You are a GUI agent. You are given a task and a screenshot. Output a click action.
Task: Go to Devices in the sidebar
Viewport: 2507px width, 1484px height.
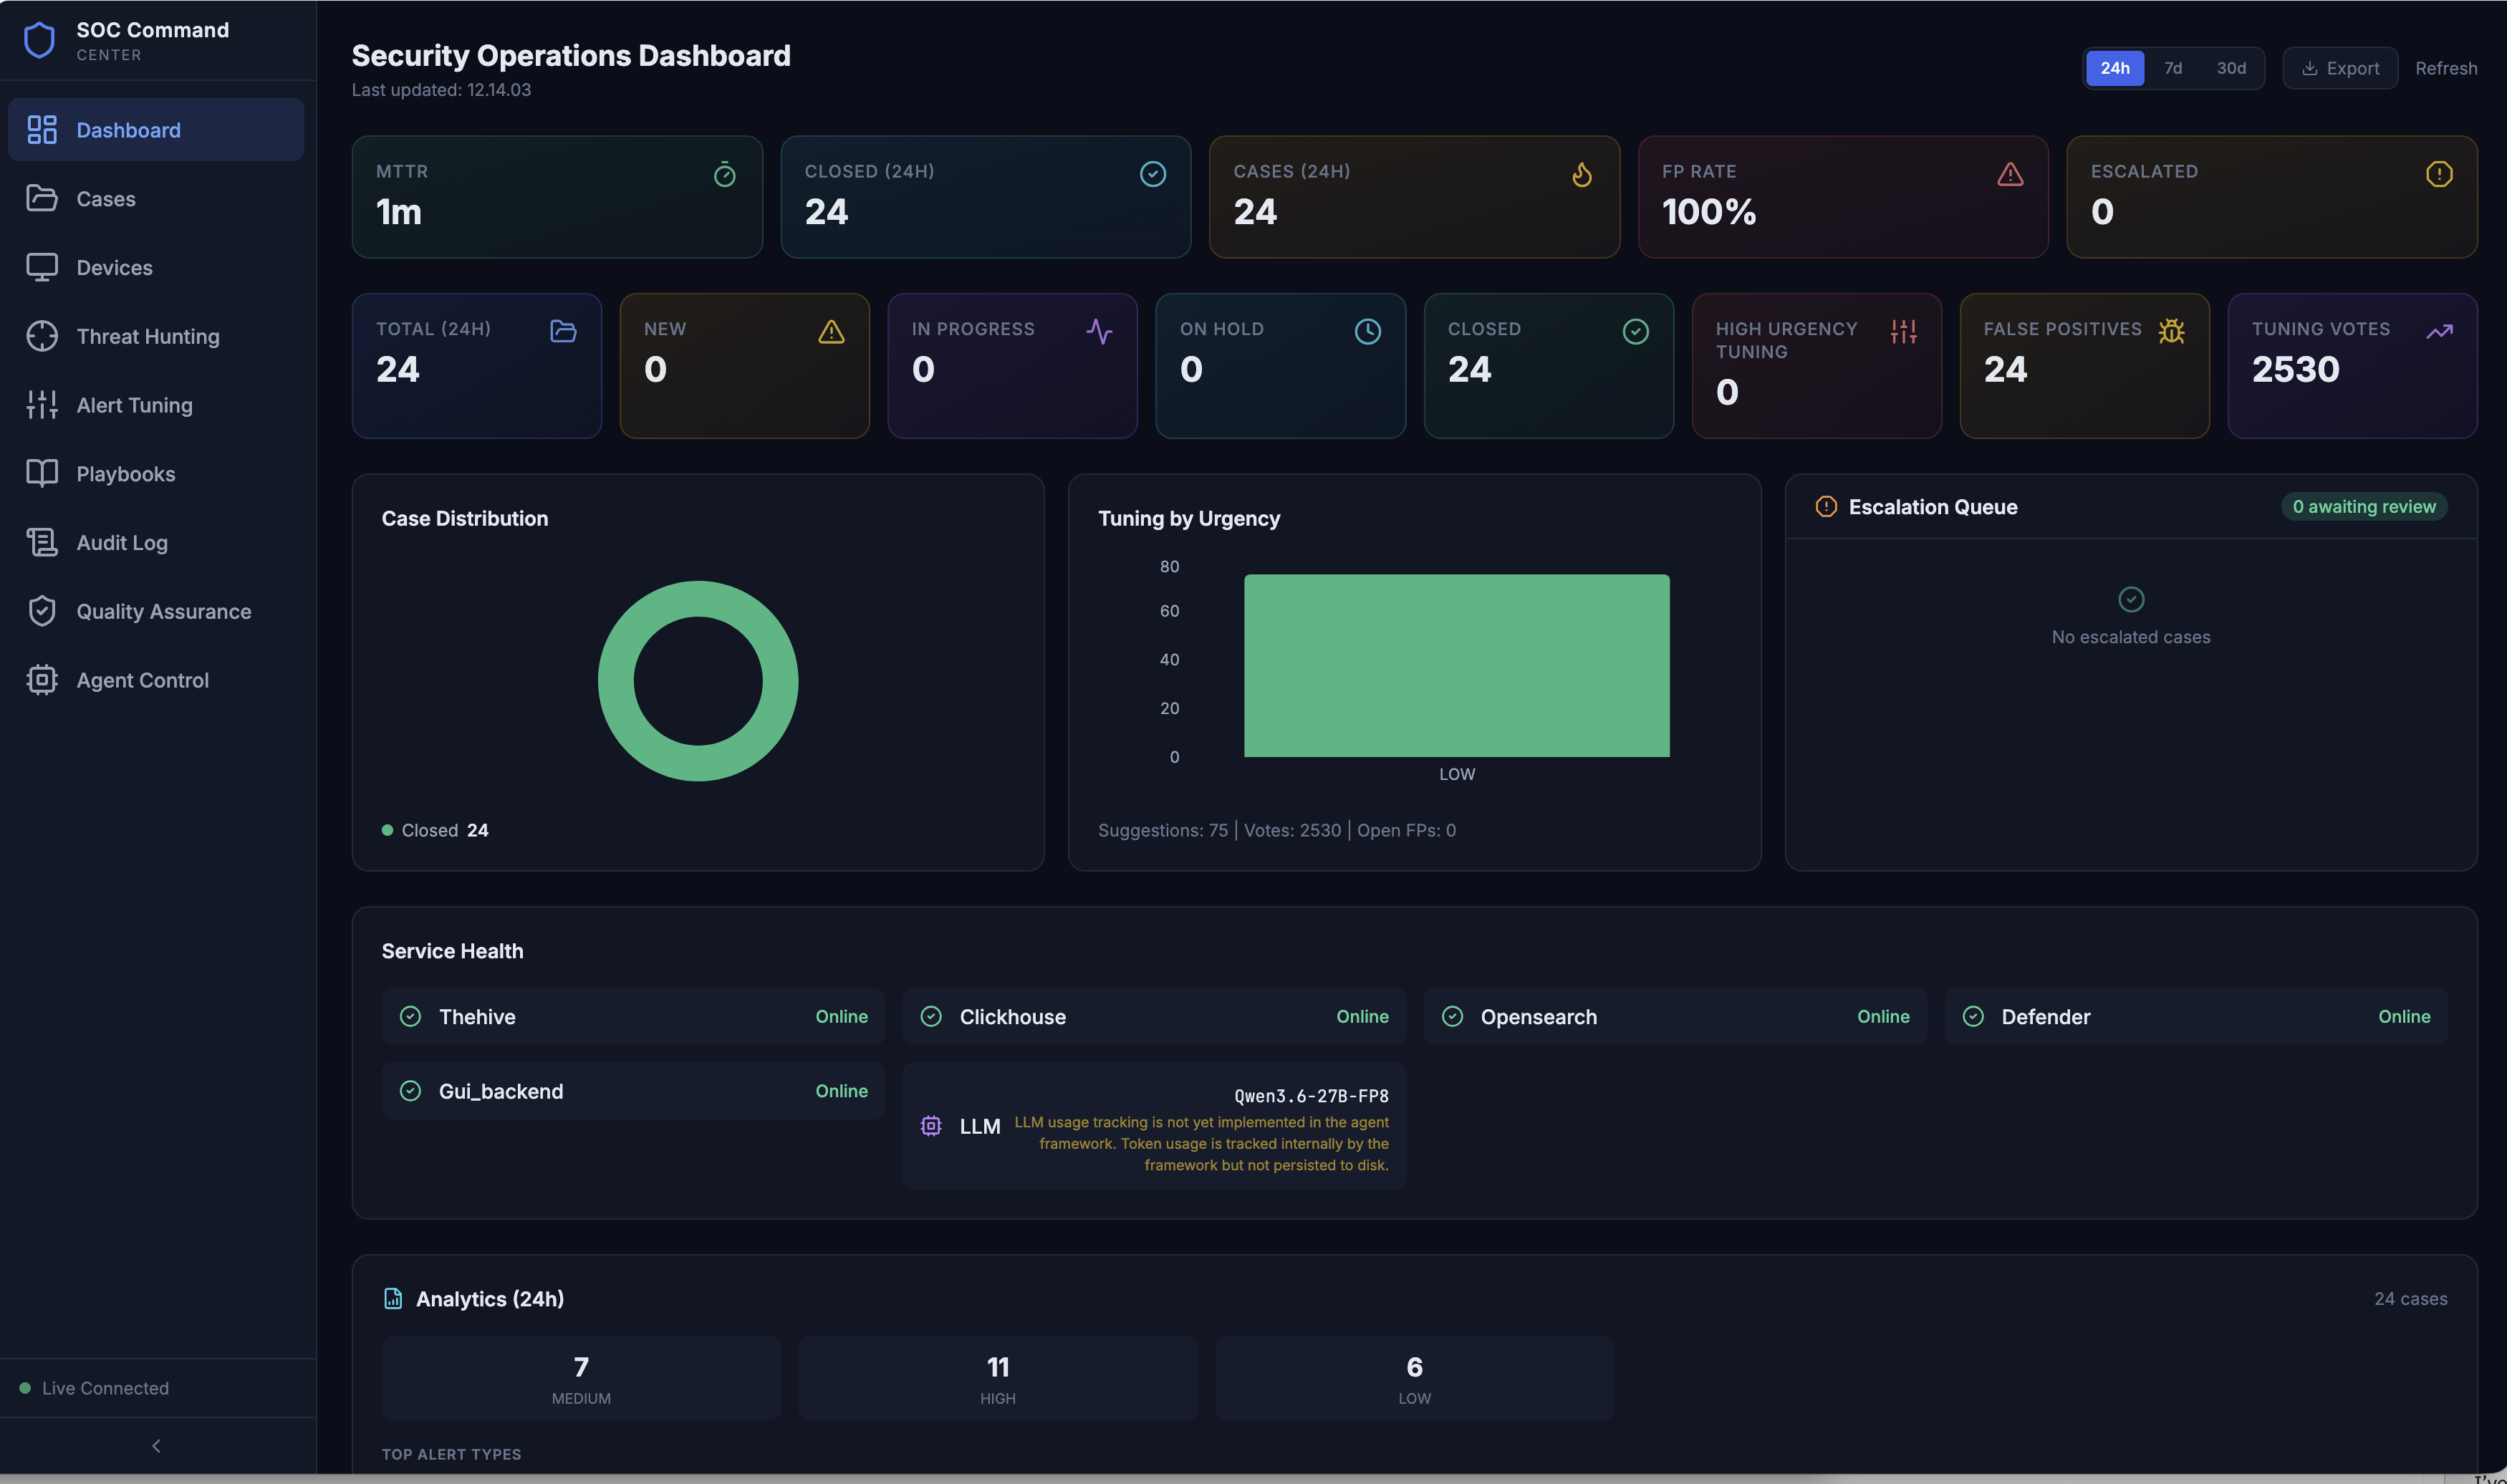point(156,268)
